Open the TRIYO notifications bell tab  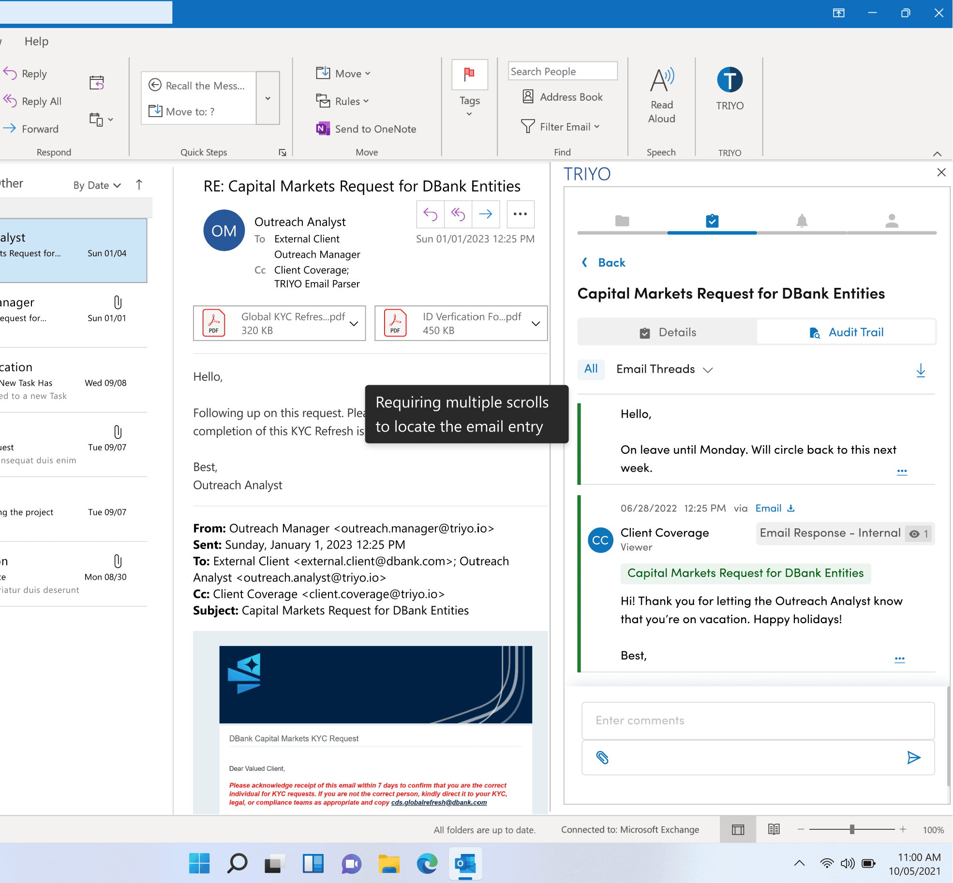tap(802, 221)
